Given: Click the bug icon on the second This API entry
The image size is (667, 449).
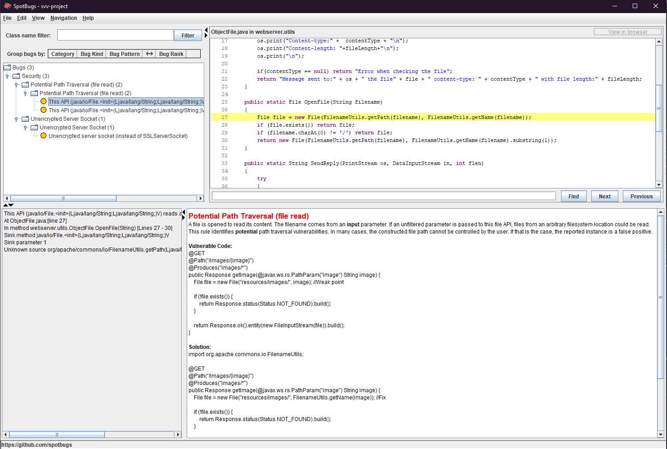Looking at the screenshot, I should (43, 110).
